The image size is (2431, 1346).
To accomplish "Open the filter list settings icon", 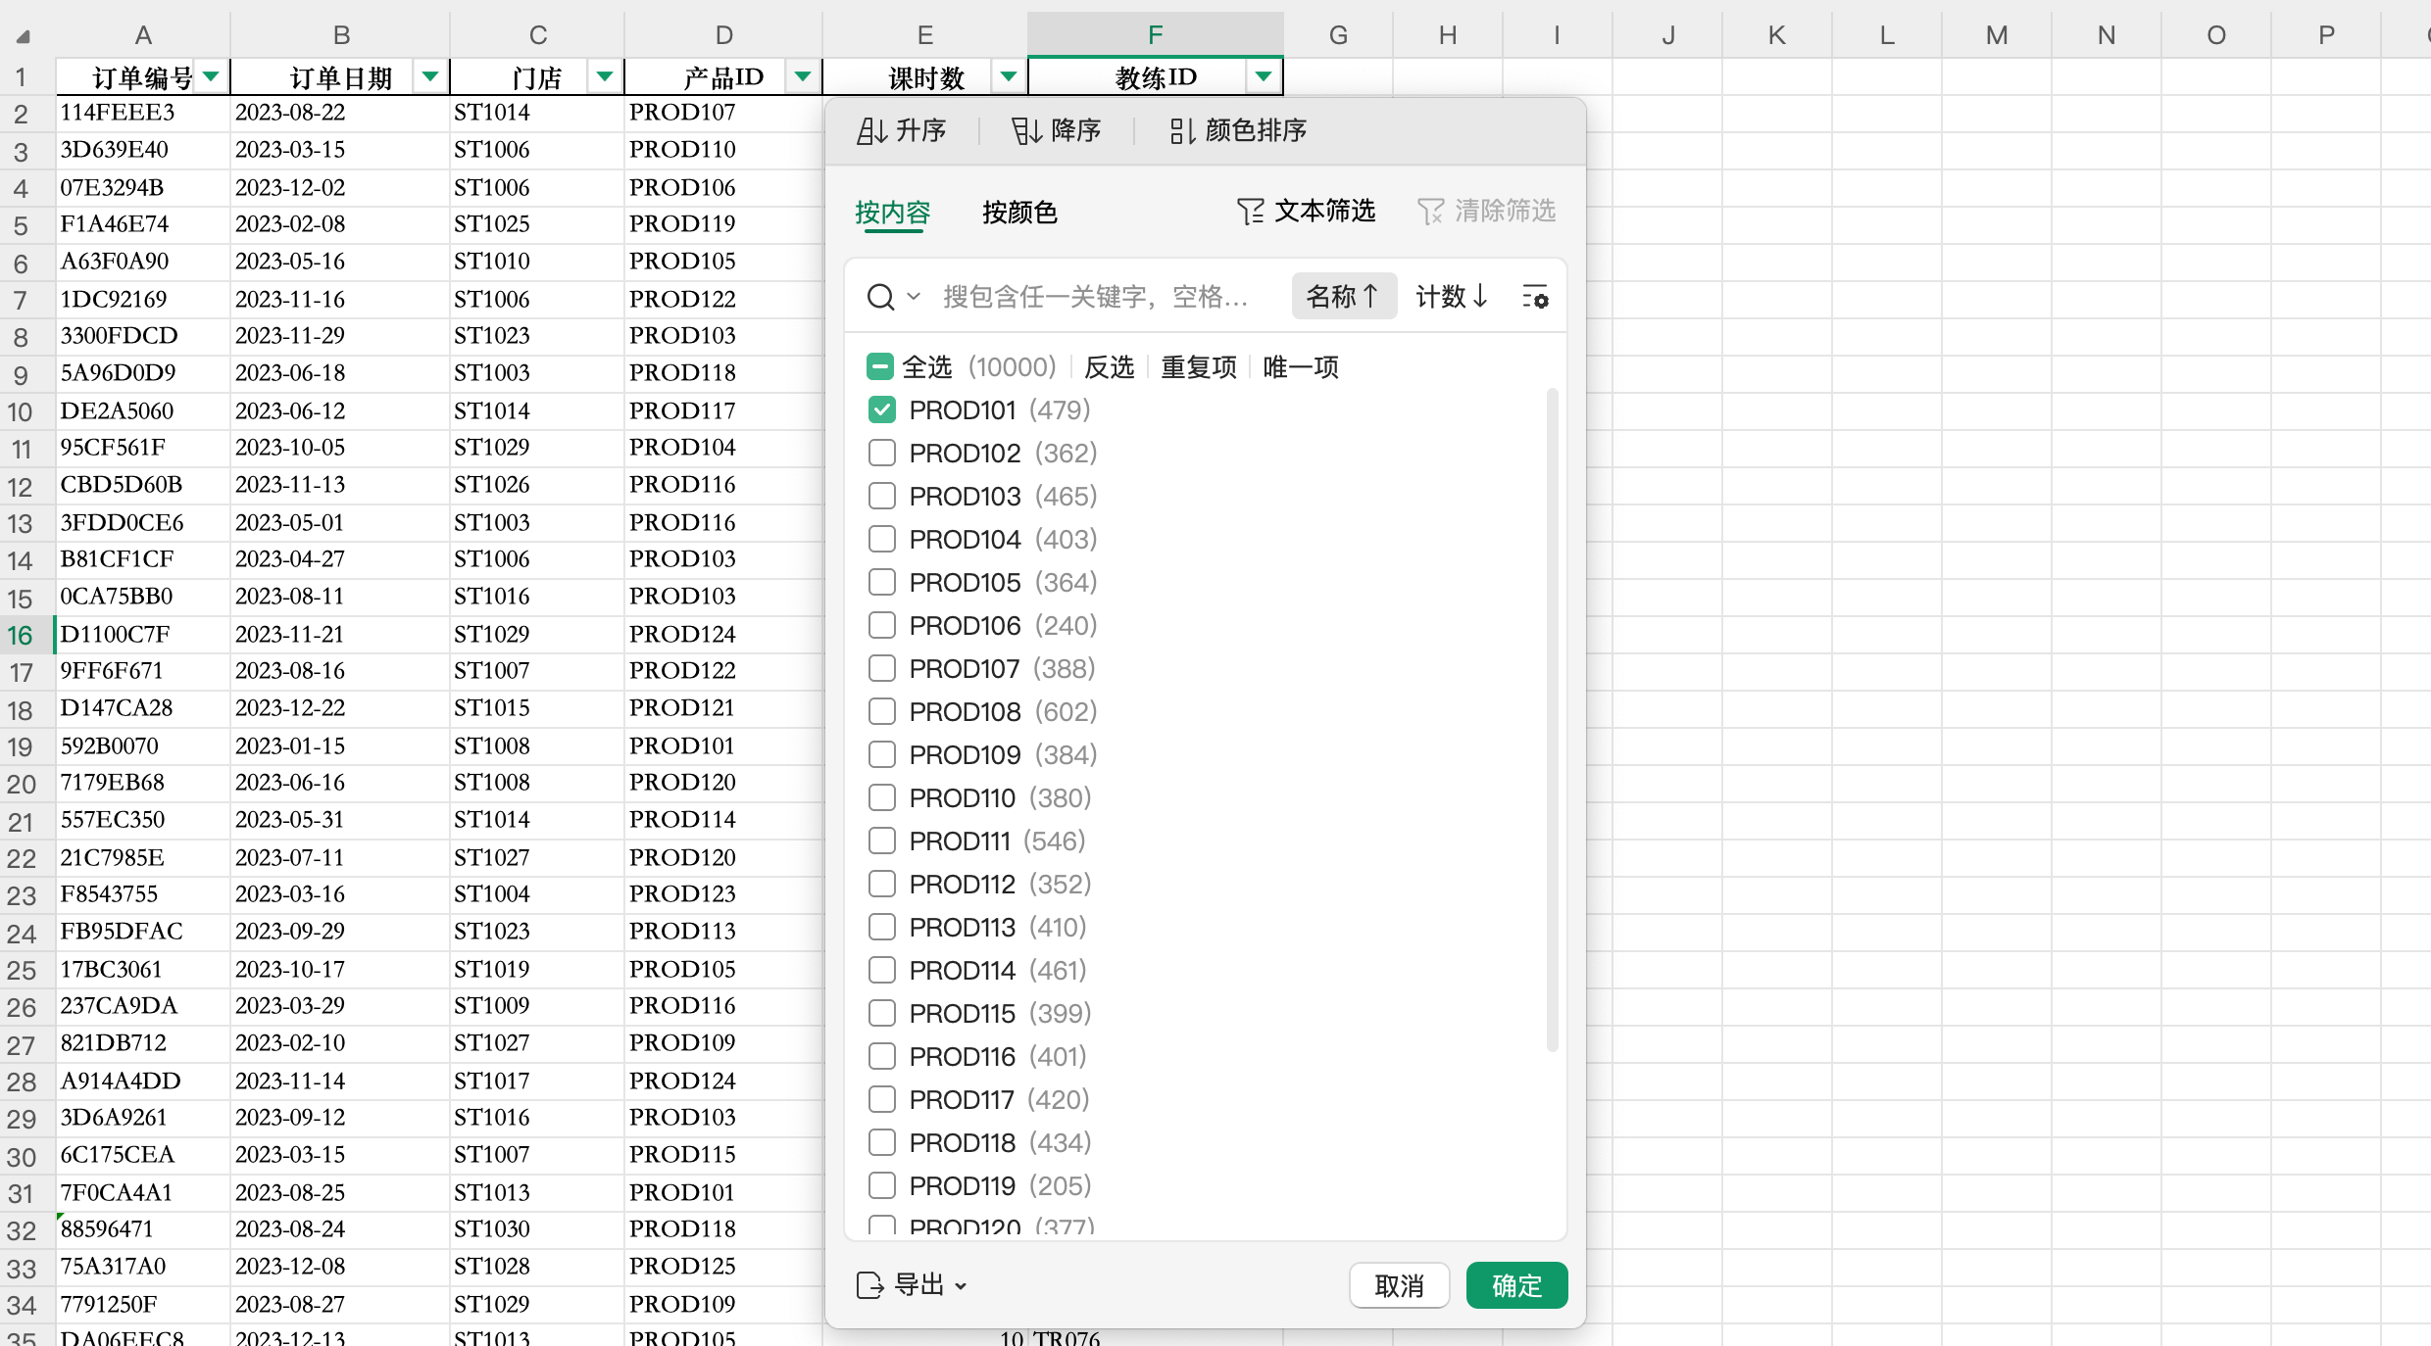I will [x=1535, y=297].
